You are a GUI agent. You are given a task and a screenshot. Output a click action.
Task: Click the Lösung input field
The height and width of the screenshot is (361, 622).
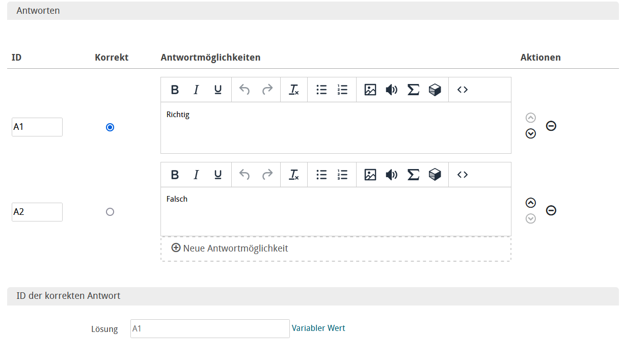210,329
